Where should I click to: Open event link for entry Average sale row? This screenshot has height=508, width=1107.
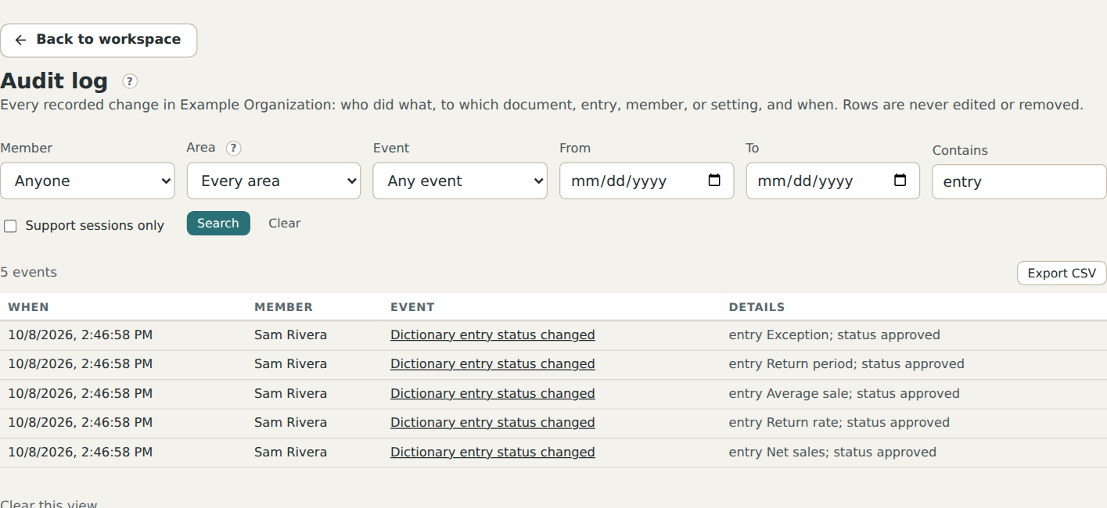[x=493, y=394]
